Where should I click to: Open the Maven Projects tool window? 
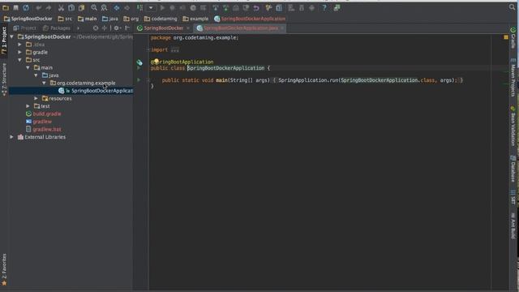click(x=513, y=77)
